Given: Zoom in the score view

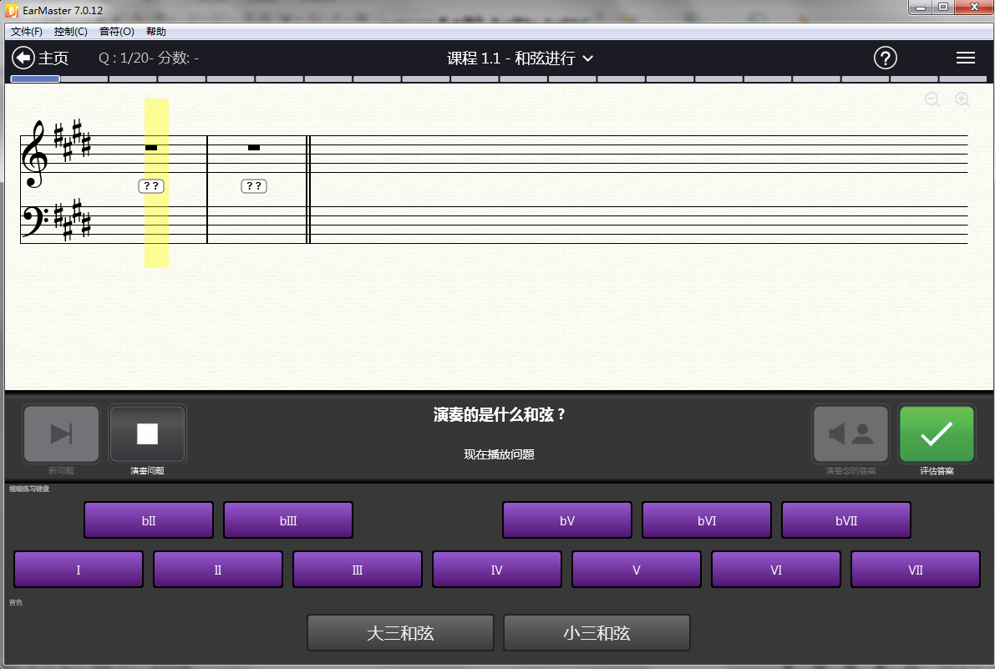Looking at the screenshot, I should coord(962,100).
